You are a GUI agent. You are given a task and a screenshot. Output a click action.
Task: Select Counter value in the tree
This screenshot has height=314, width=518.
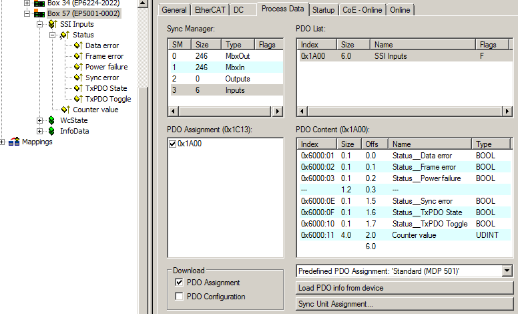95,110
